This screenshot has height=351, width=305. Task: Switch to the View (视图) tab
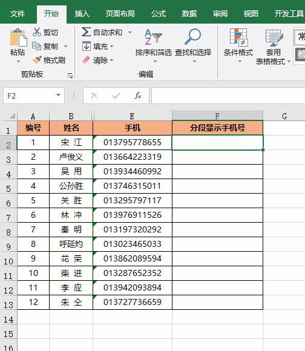coord(251,14)
